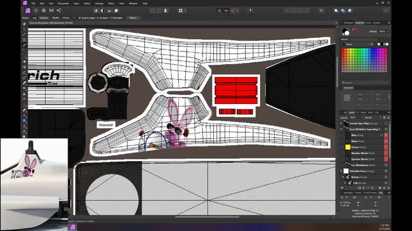This screenshot has width=412, height=231.
Task: Collapse the Bunny group
Action: pos(343,177)
